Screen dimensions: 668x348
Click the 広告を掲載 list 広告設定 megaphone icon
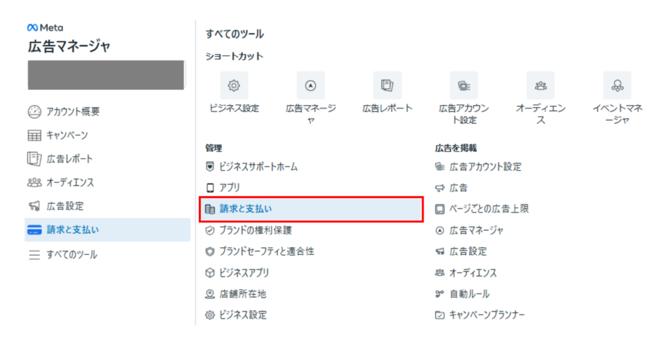(440, 252)
